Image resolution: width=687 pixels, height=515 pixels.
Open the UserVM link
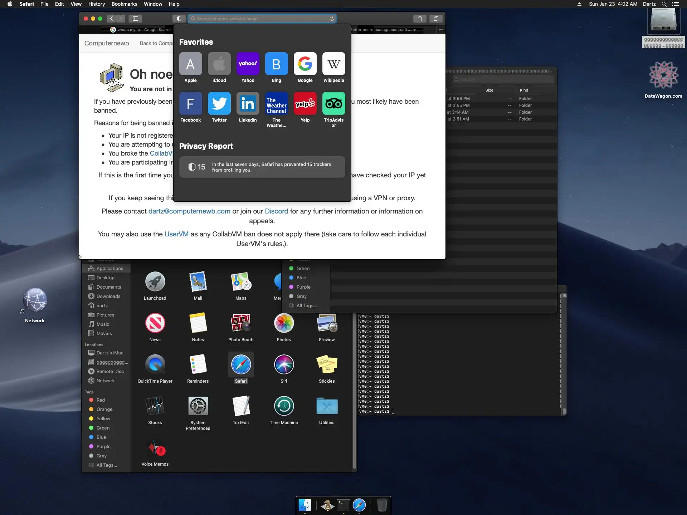(176, 234)
